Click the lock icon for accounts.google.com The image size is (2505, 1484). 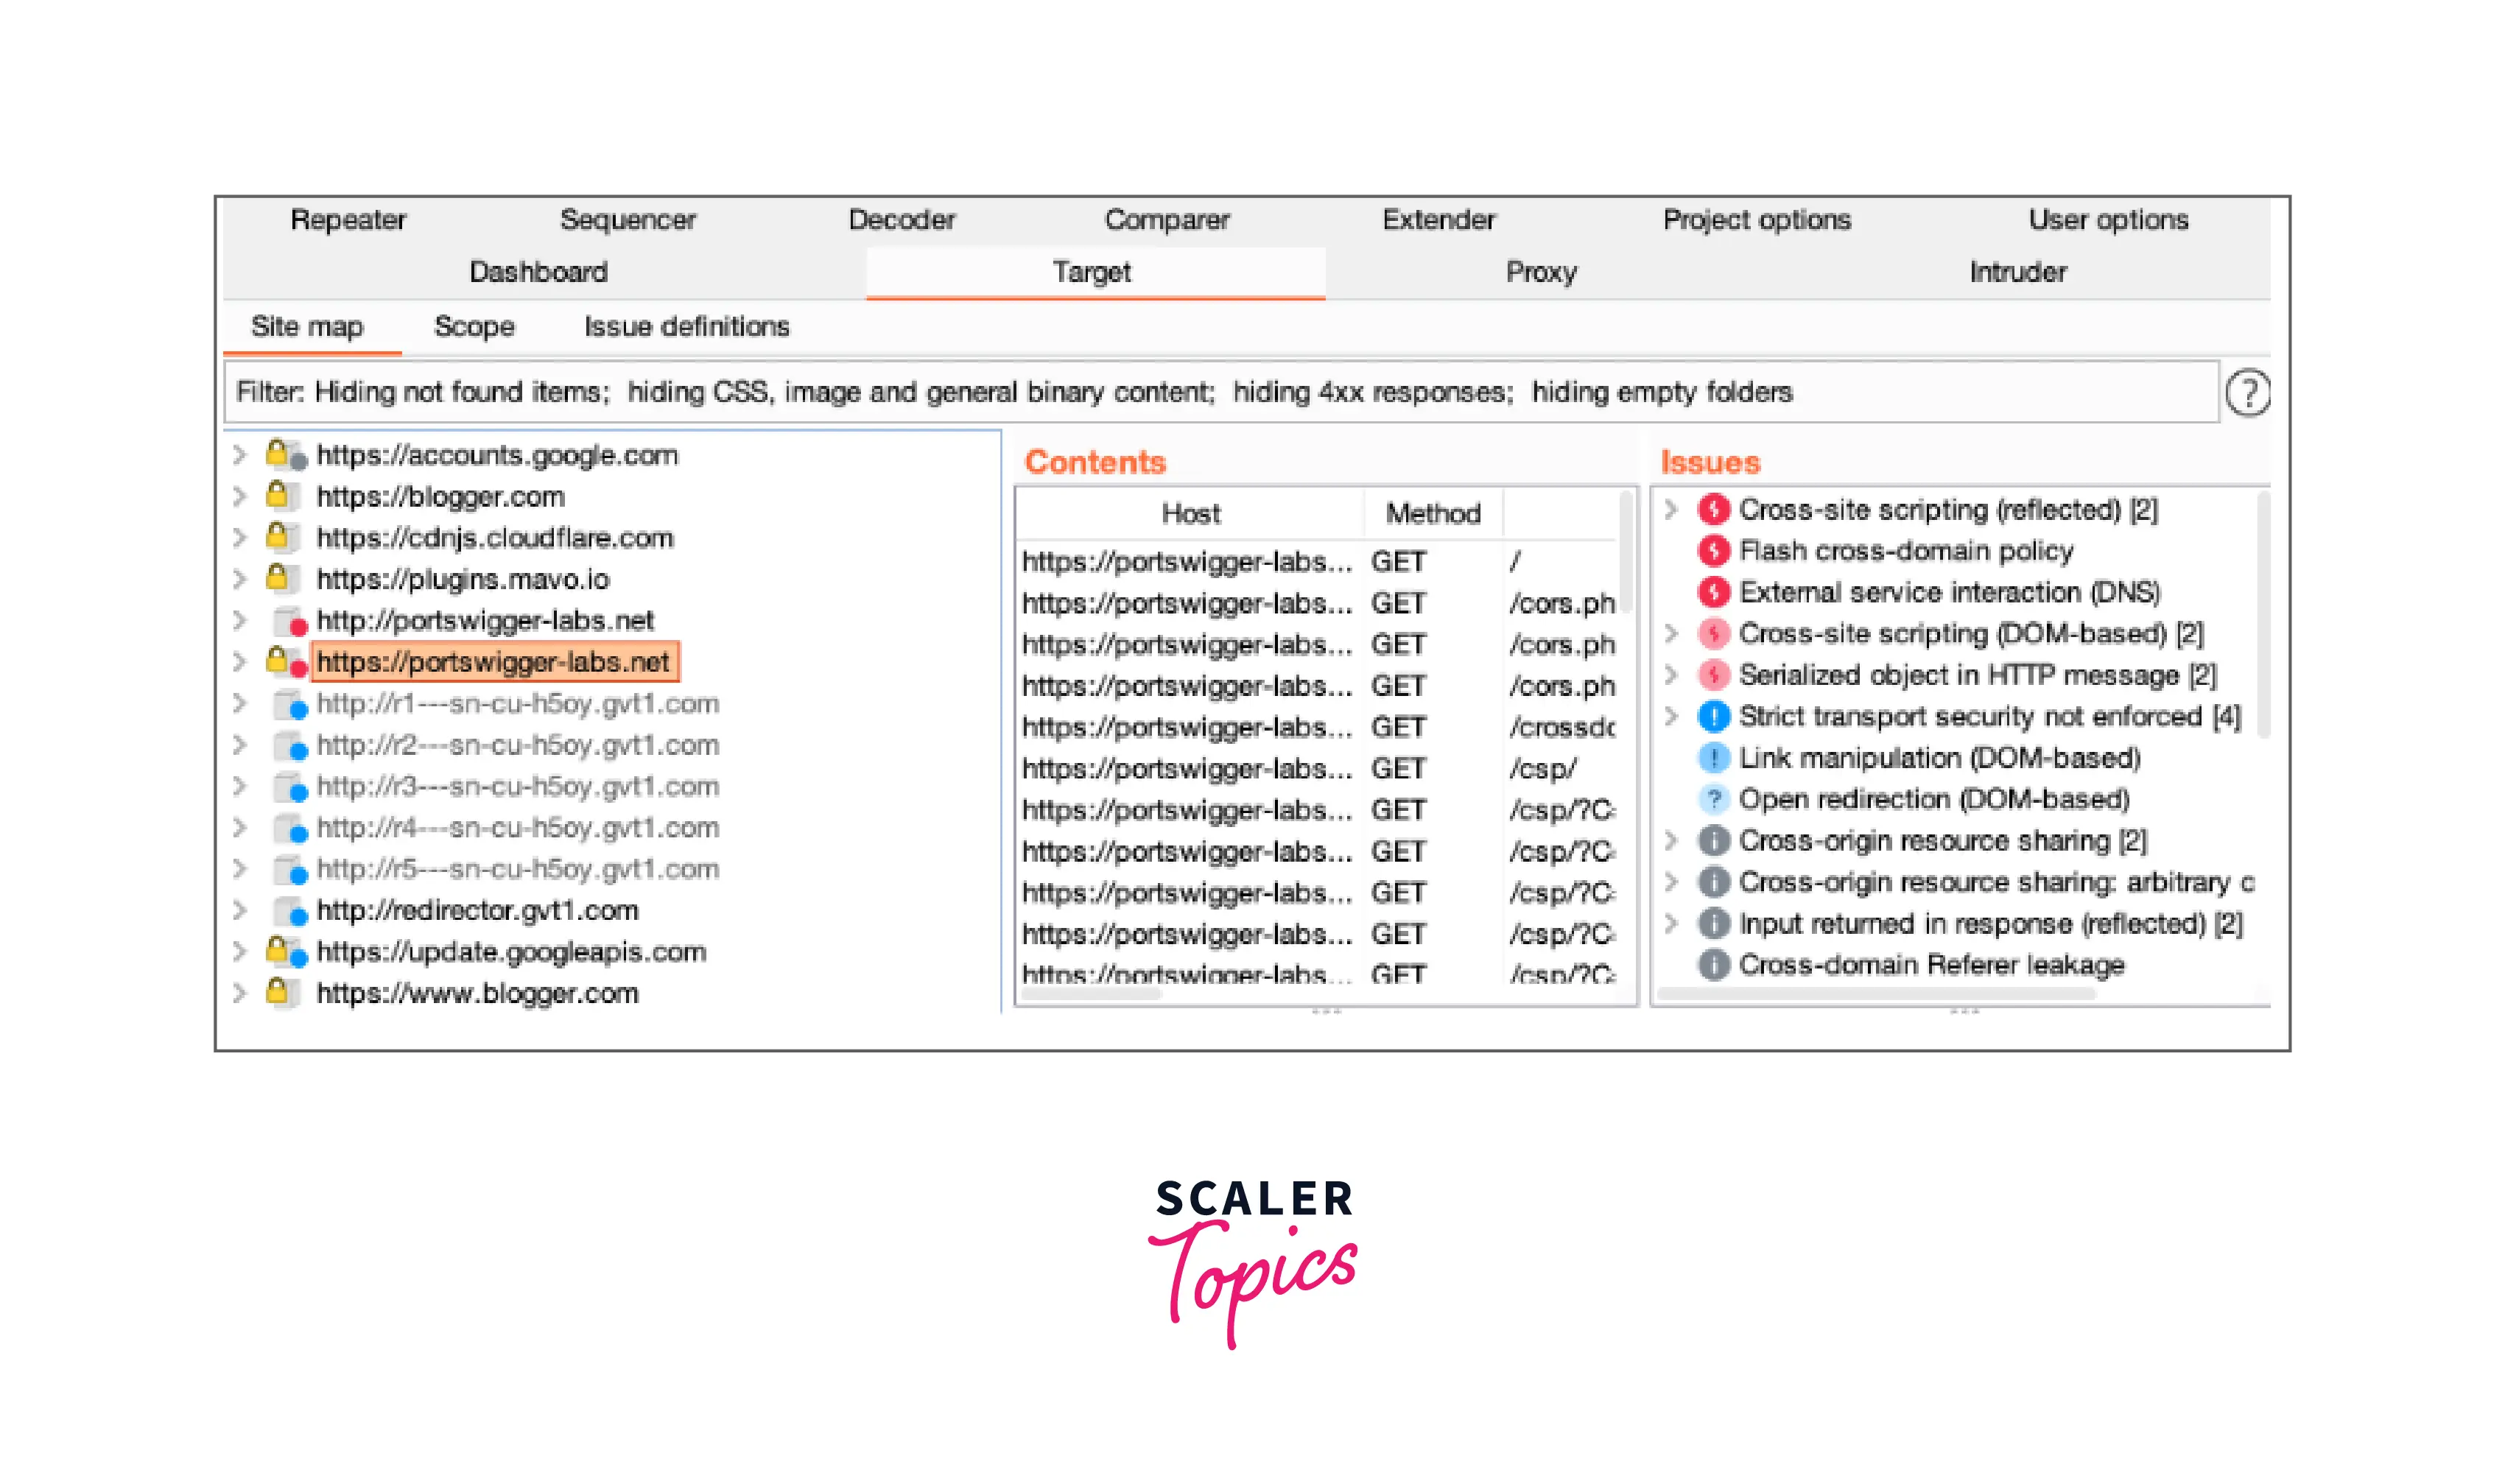(278, 454)
